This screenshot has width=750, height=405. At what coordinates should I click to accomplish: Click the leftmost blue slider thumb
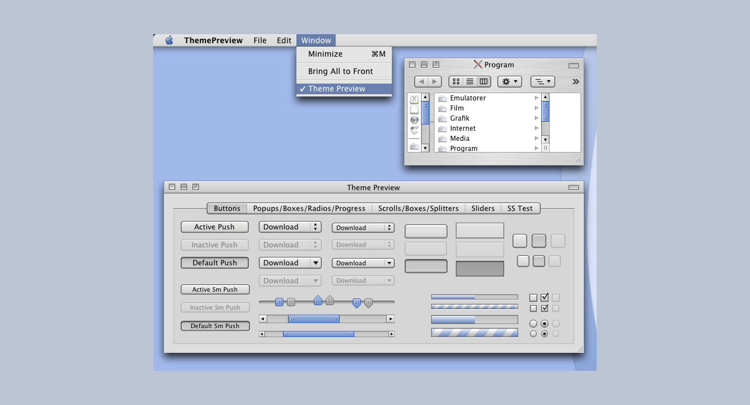click(279, 302)
